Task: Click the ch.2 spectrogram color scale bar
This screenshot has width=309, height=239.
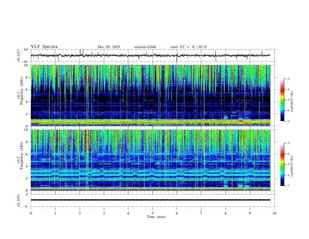Action: 282,164
